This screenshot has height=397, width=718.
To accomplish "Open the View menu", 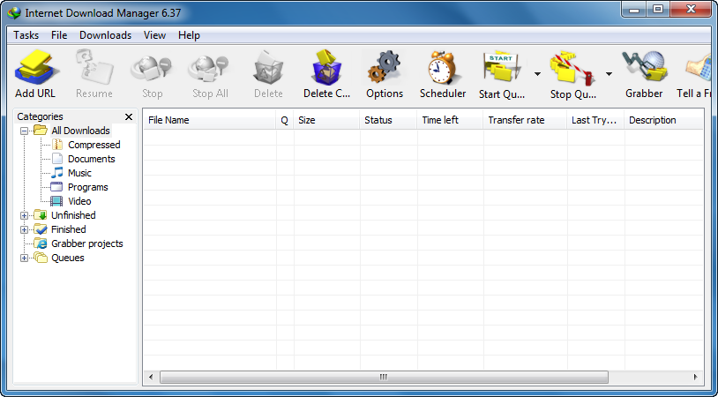I will 154,35.
